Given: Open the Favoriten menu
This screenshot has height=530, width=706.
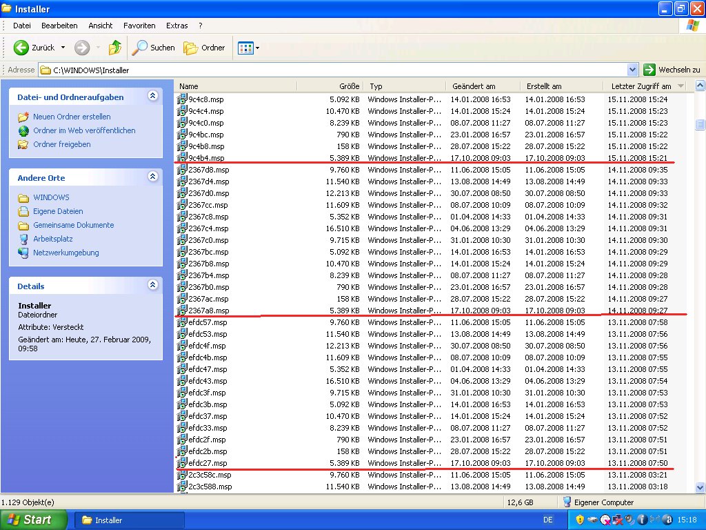Looking at the screenshot, I should click(x=139, y=26).
